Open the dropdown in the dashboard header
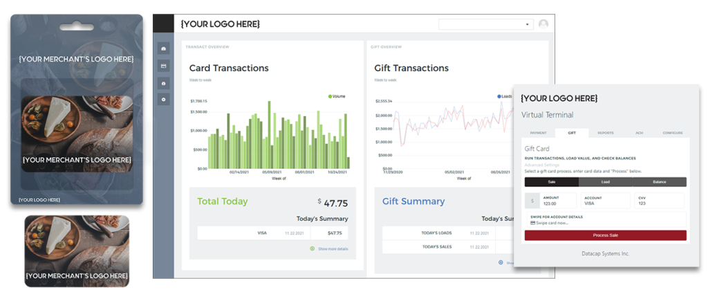 click(x=486, y=24)
